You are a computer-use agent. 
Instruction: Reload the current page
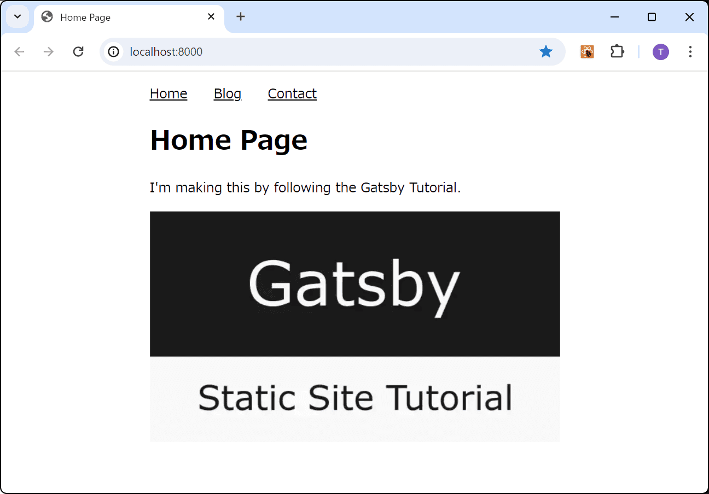tap(78, 51)
